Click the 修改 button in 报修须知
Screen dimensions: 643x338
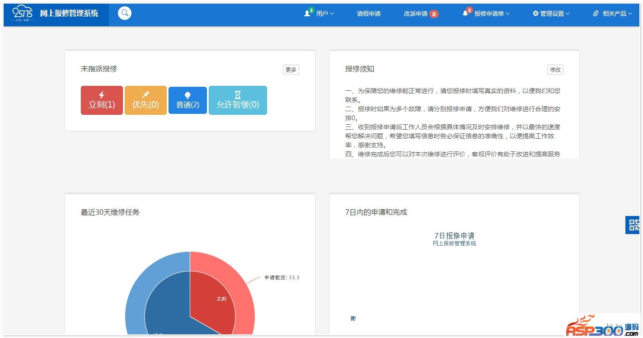[555, 70]
